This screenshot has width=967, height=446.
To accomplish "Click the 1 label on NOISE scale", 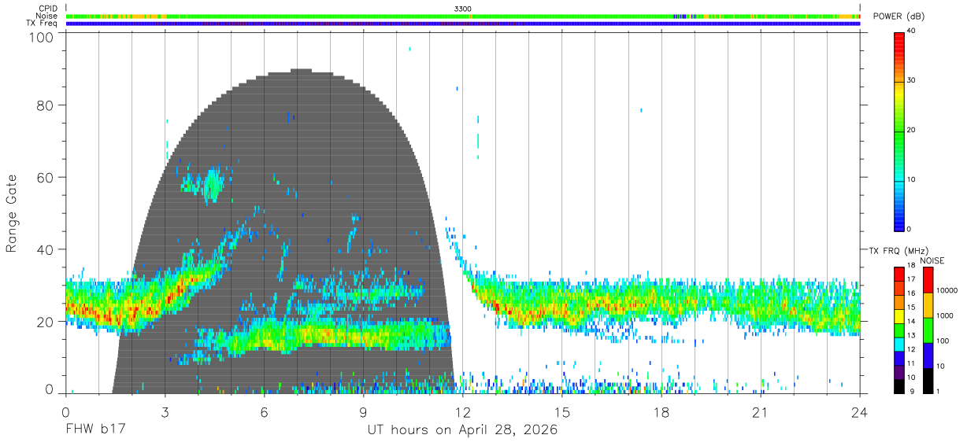I will click(x=938, y=391).
